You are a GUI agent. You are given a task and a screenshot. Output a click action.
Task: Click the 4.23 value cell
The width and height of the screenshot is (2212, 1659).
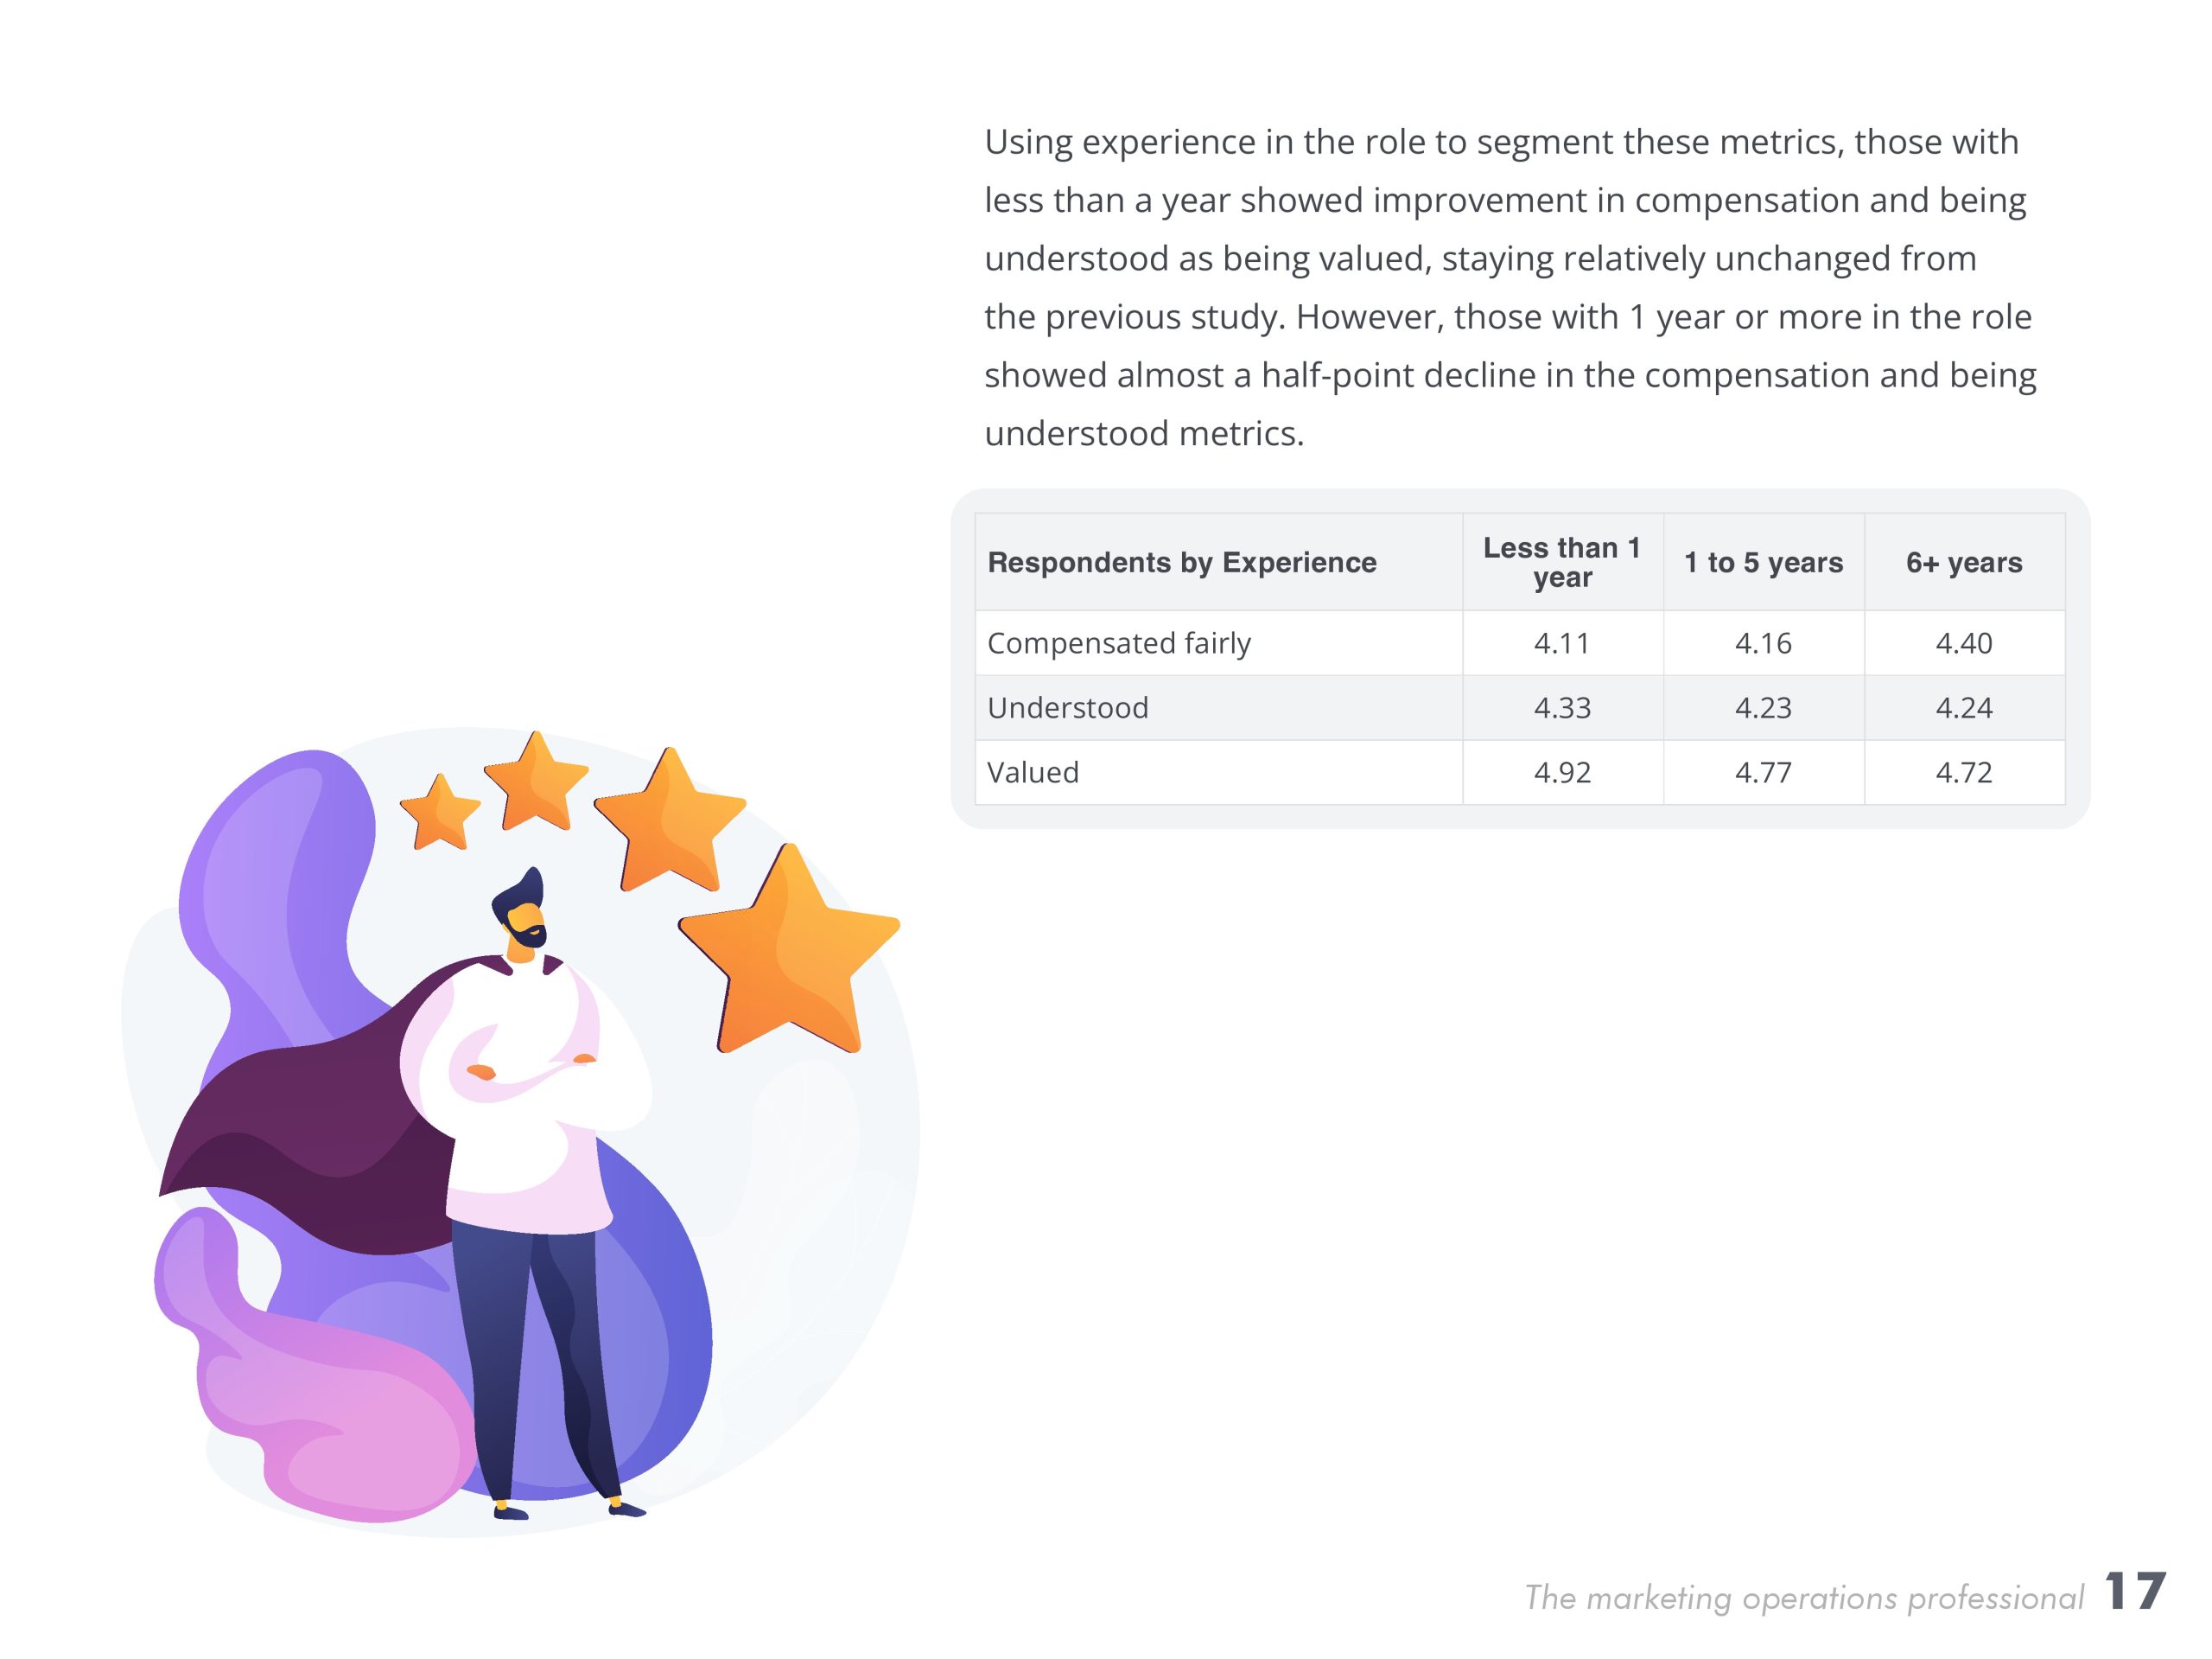[x=1763, y=708]
